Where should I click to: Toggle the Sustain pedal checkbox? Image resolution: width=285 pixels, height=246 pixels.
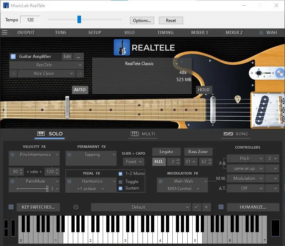[x=120, y=188]
